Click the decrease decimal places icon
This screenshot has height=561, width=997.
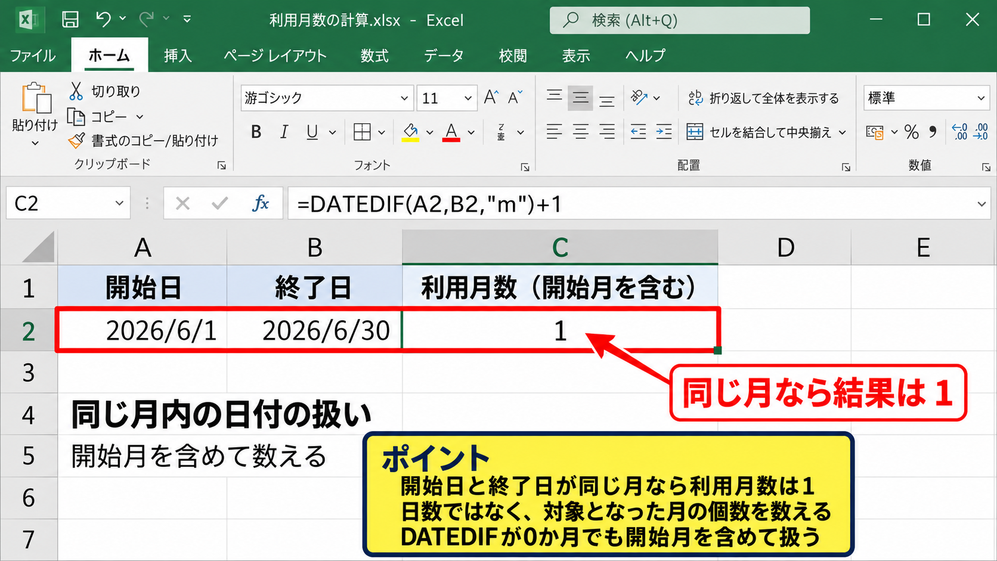[x=981, y=132]
